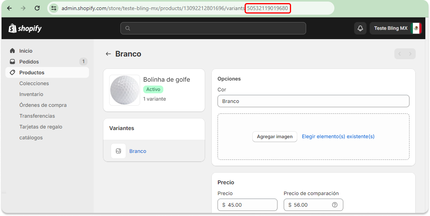The image size is (430, 216).
Task: Click the Inicio home icon
Action: pyautogui.click(x=12, y=51)
